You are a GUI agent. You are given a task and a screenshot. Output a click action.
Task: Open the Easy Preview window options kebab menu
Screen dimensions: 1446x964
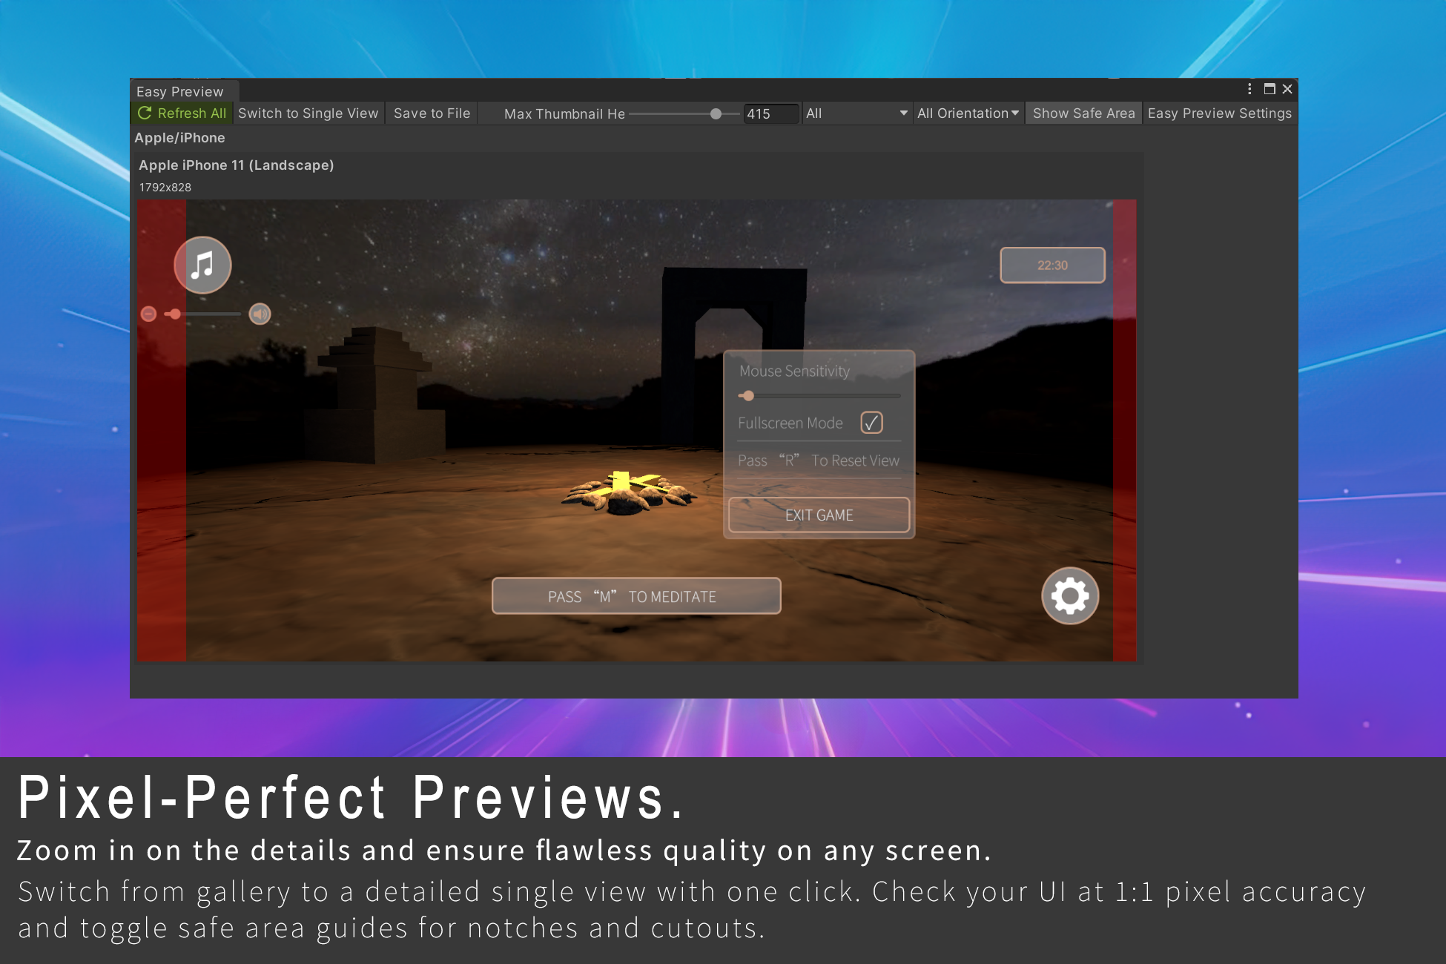pyautogui.click(x=1249, y=89)
